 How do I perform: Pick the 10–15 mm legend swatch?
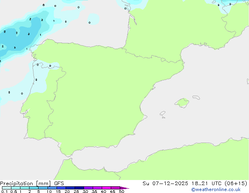52,188
